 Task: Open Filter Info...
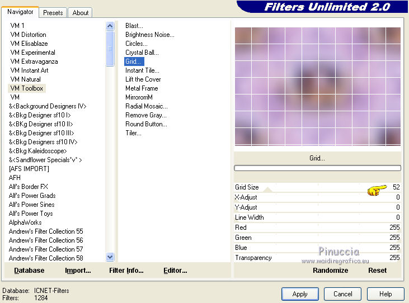pyautogui.click(x=126, y=271)
